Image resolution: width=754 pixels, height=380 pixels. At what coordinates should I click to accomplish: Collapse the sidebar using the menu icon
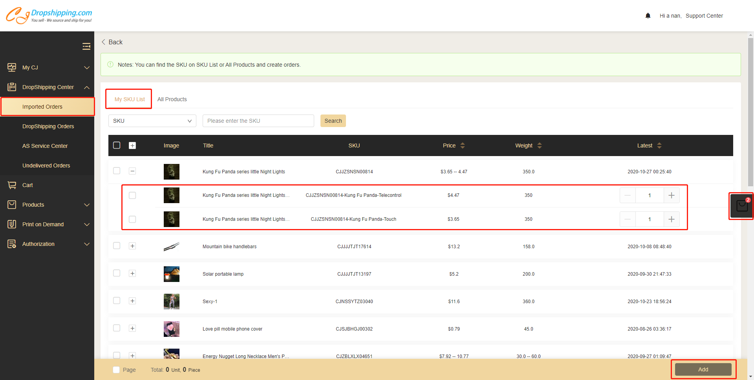tap(86, 47)
